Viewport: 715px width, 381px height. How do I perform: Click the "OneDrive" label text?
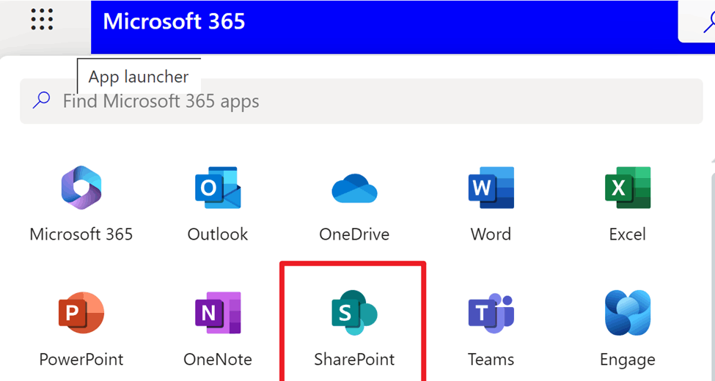point(354,234)
